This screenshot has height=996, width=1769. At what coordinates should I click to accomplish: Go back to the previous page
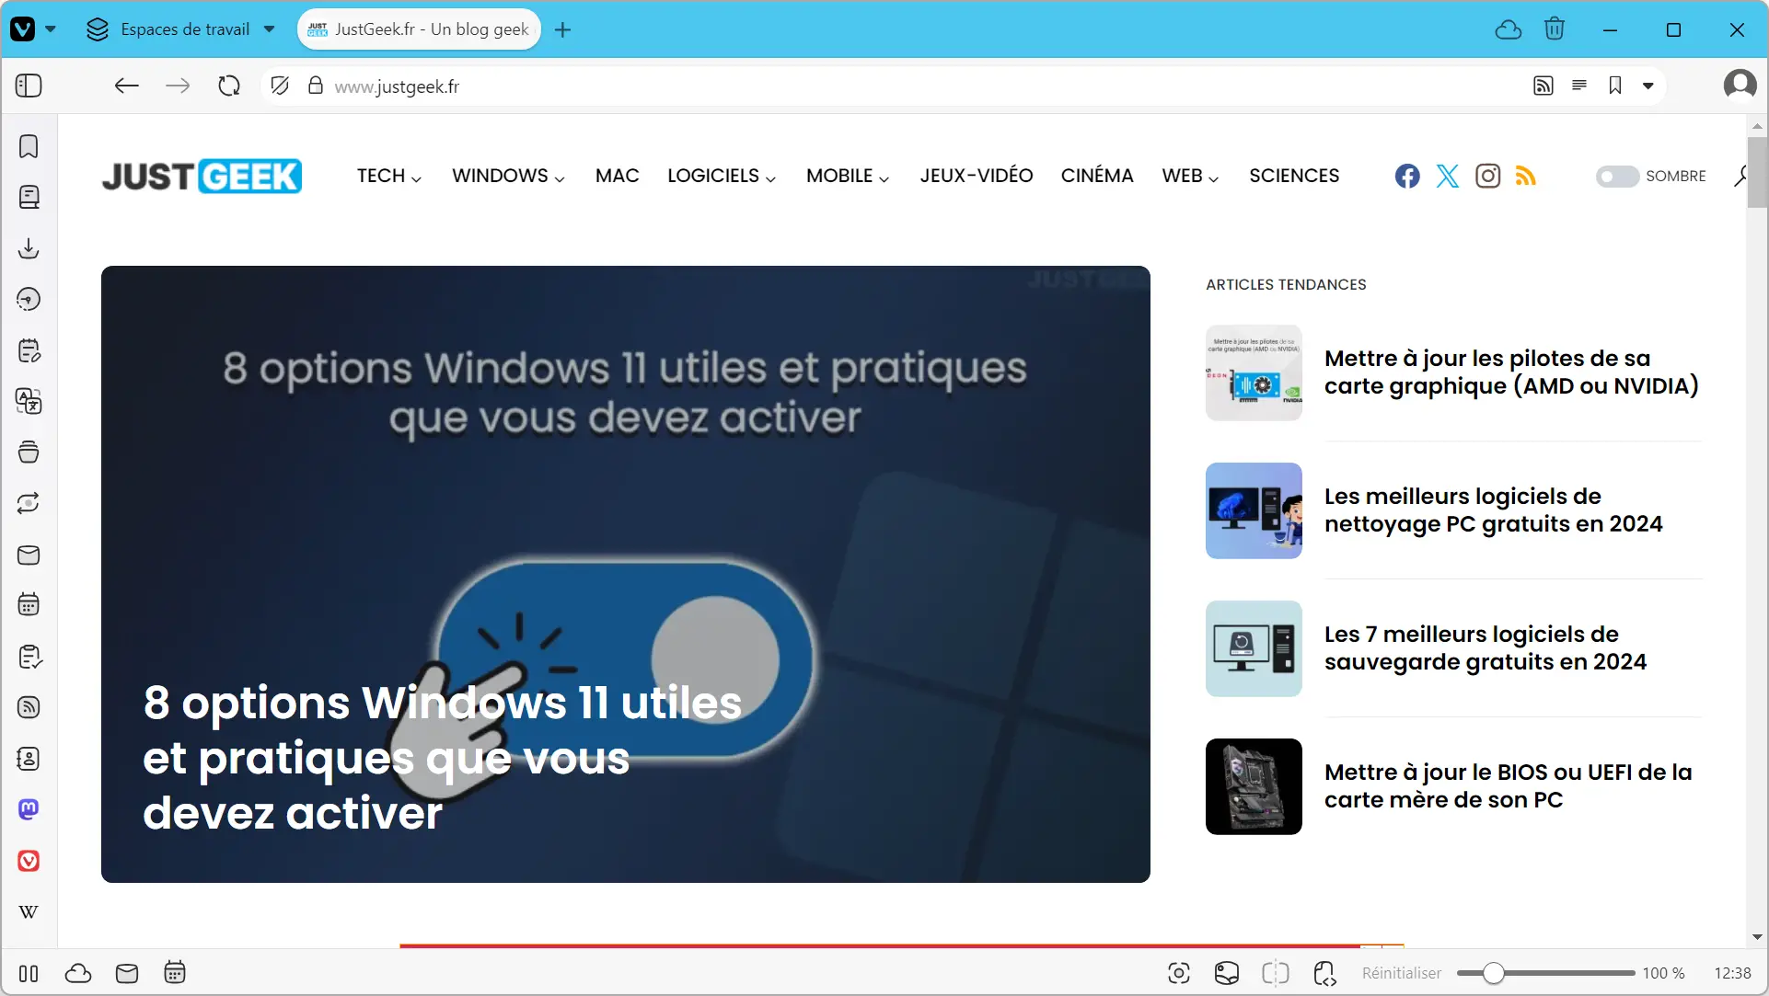(126, 86)
